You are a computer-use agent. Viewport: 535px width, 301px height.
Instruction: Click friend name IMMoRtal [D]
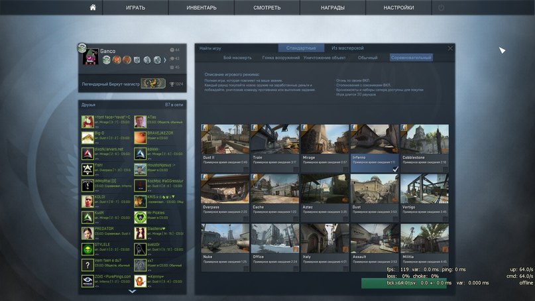(x=105, y=181)
